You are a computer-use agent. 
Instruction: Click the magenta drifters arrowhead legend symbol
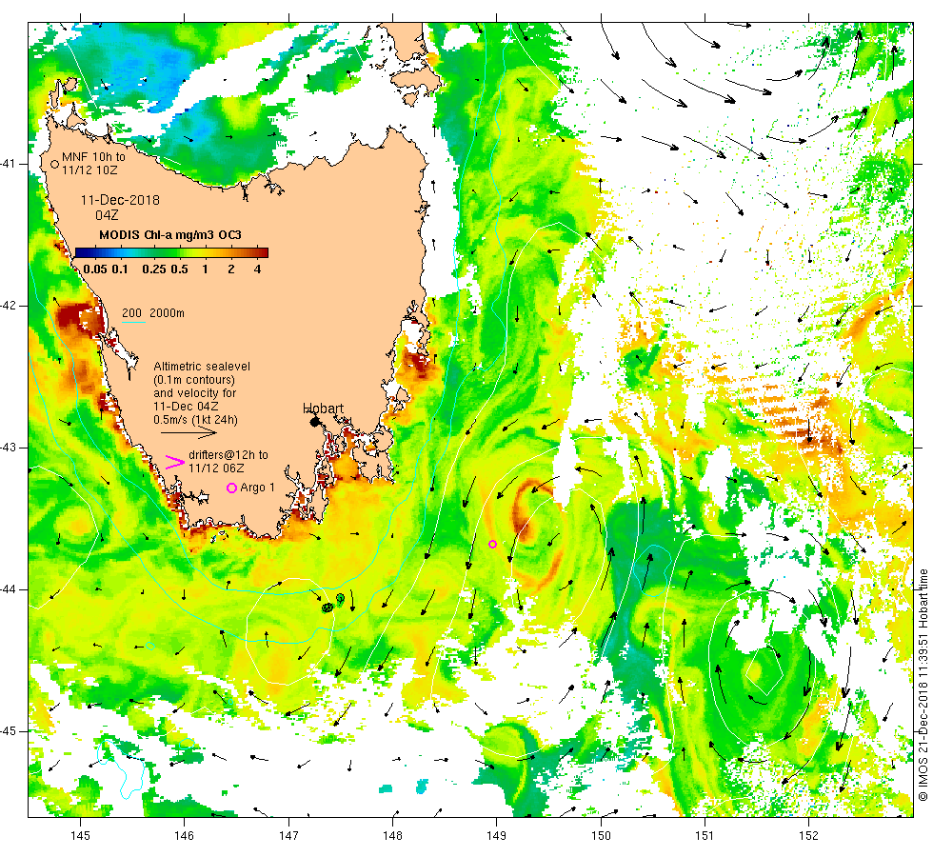[175, 463]
